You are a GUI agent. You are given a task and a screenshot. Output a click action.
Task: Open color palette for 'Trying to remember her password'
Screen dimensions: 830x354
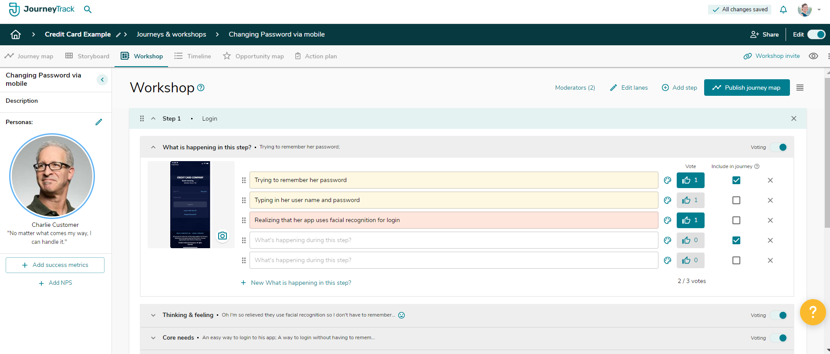(668, 180)
